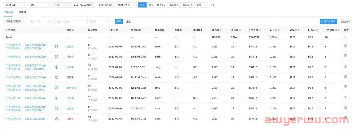The image size is (355, 130).
Task: Click the plus icon in the 运行中 total row
Action: [x=345, y=107]
